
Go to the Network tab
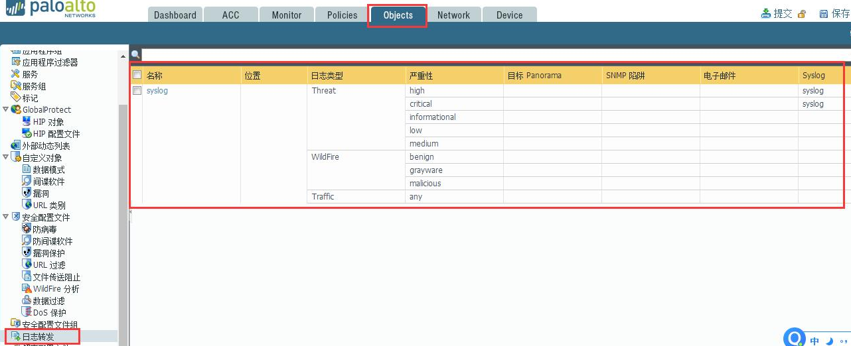click(454, 15)
